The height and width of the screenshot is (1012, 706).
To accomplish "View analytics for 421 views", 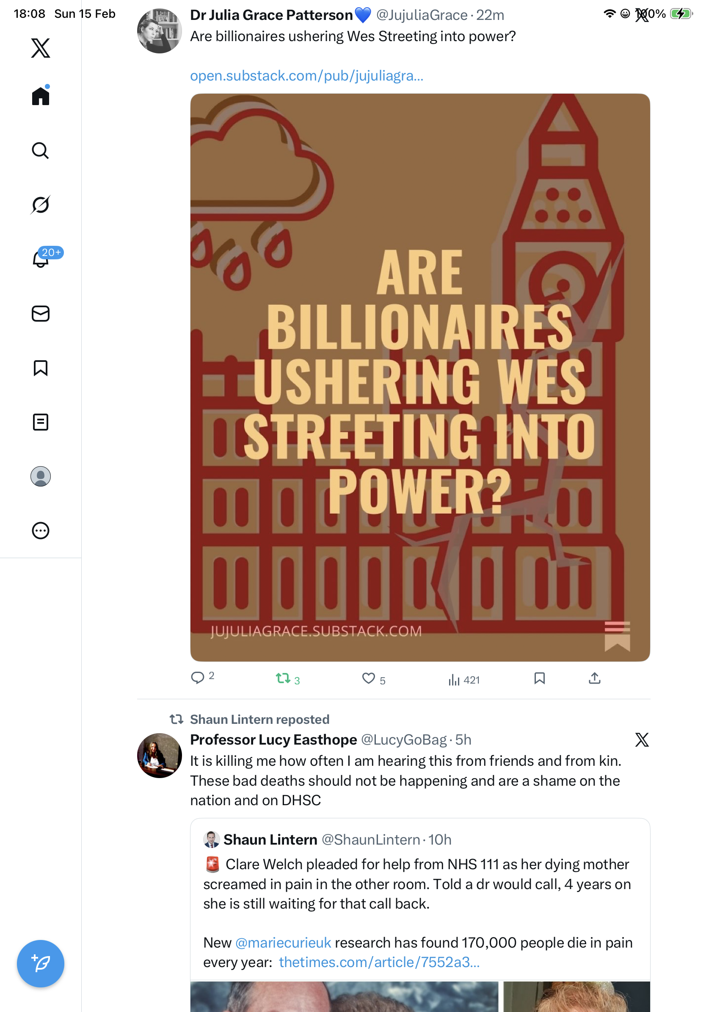I will click(x=464, y=680).
